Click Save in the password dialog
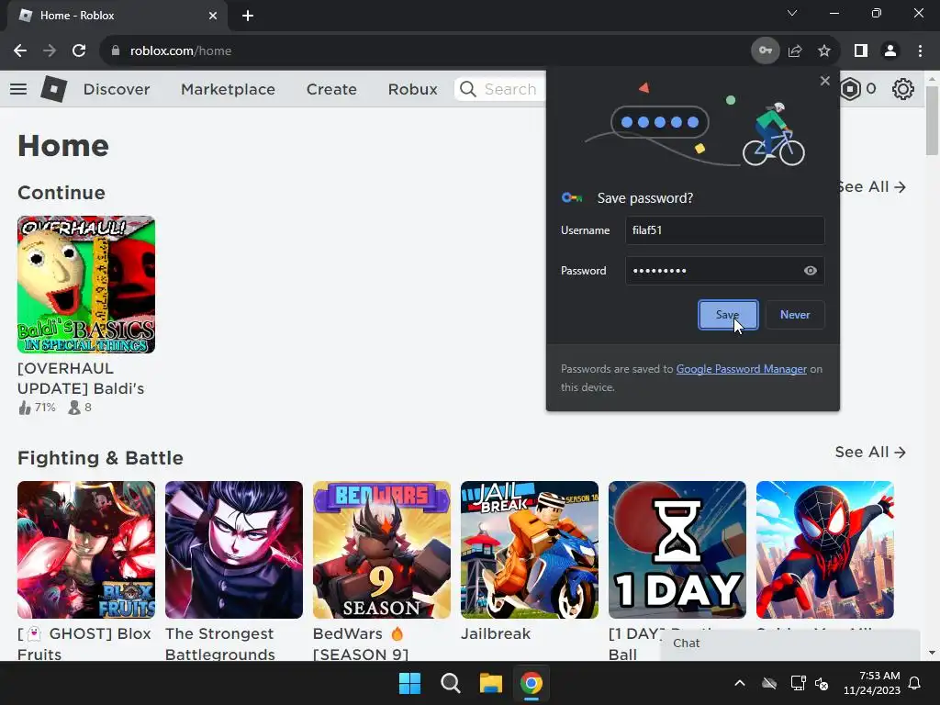Viewport: 940px width, 705px height. coord(728,315)
